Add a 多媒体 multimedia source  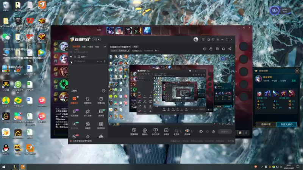(x=166, y=132)
